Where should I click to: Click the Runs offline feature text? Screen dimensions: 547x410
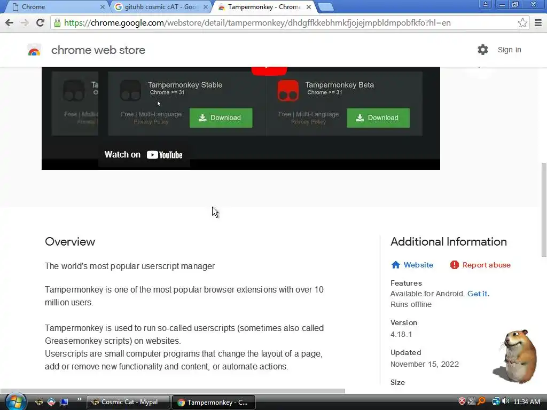click(411, 304)
